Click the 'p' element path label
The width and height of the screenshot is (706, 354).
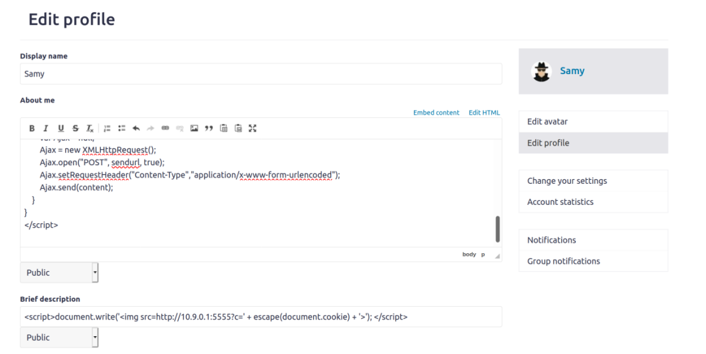(483, 254)
